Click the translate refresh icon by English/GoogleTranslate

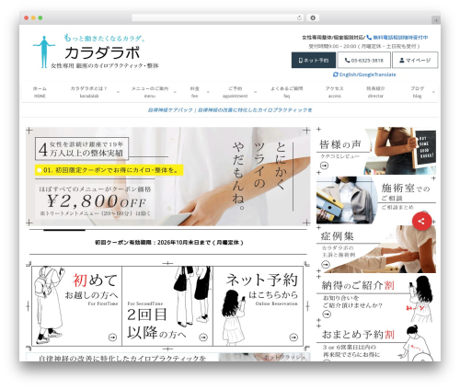pos(336,74)
